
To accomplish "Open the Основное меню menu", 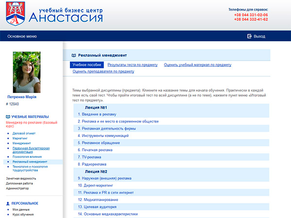I will pos(22,36).
